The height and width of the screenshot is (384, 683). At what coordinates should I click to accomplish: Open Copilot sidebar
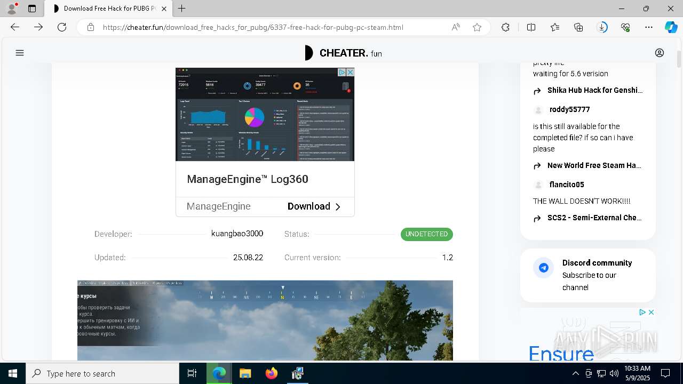click(671, 27)
